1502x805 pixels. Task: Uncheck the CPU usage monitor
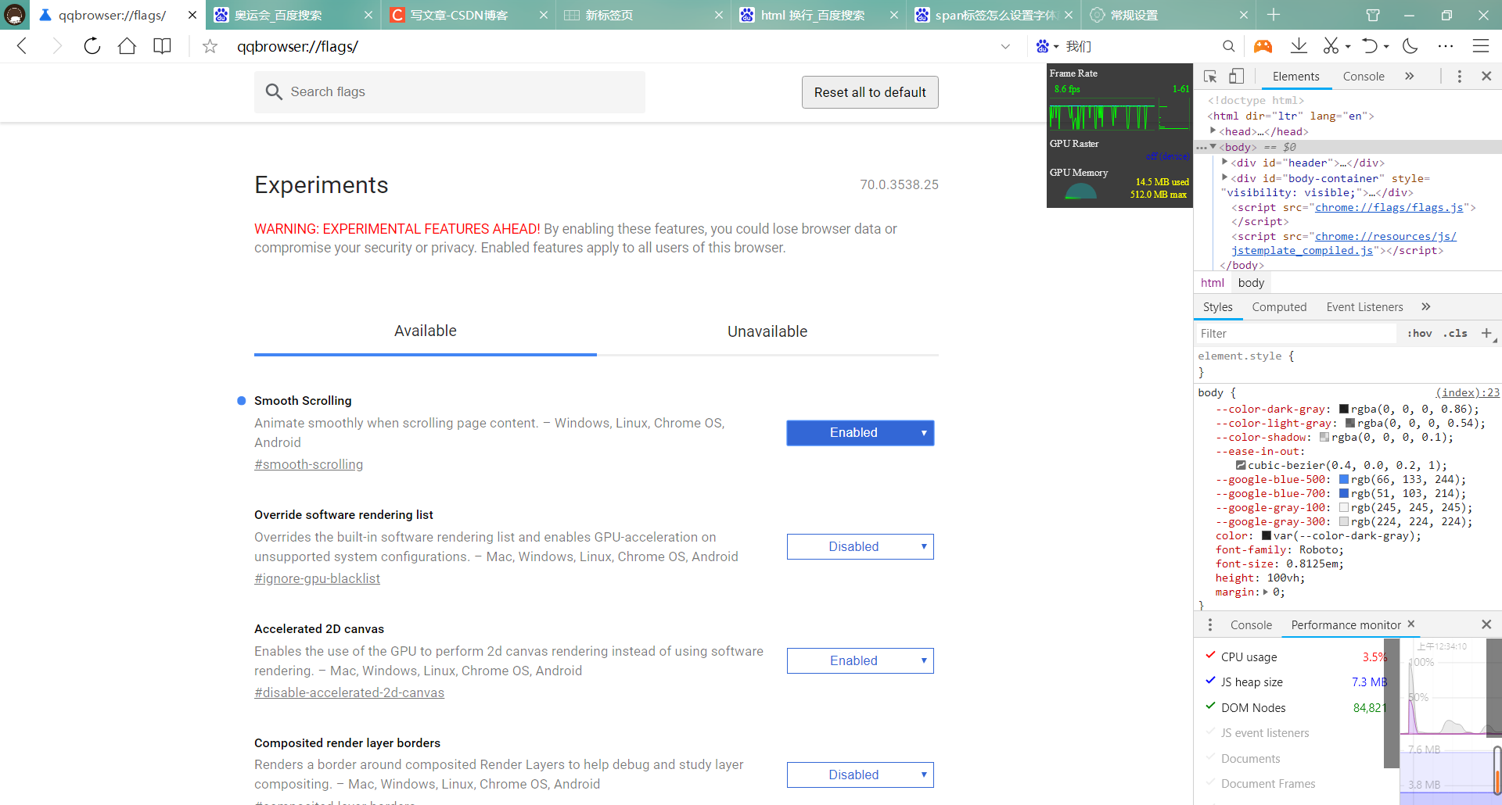(1211, 656)
